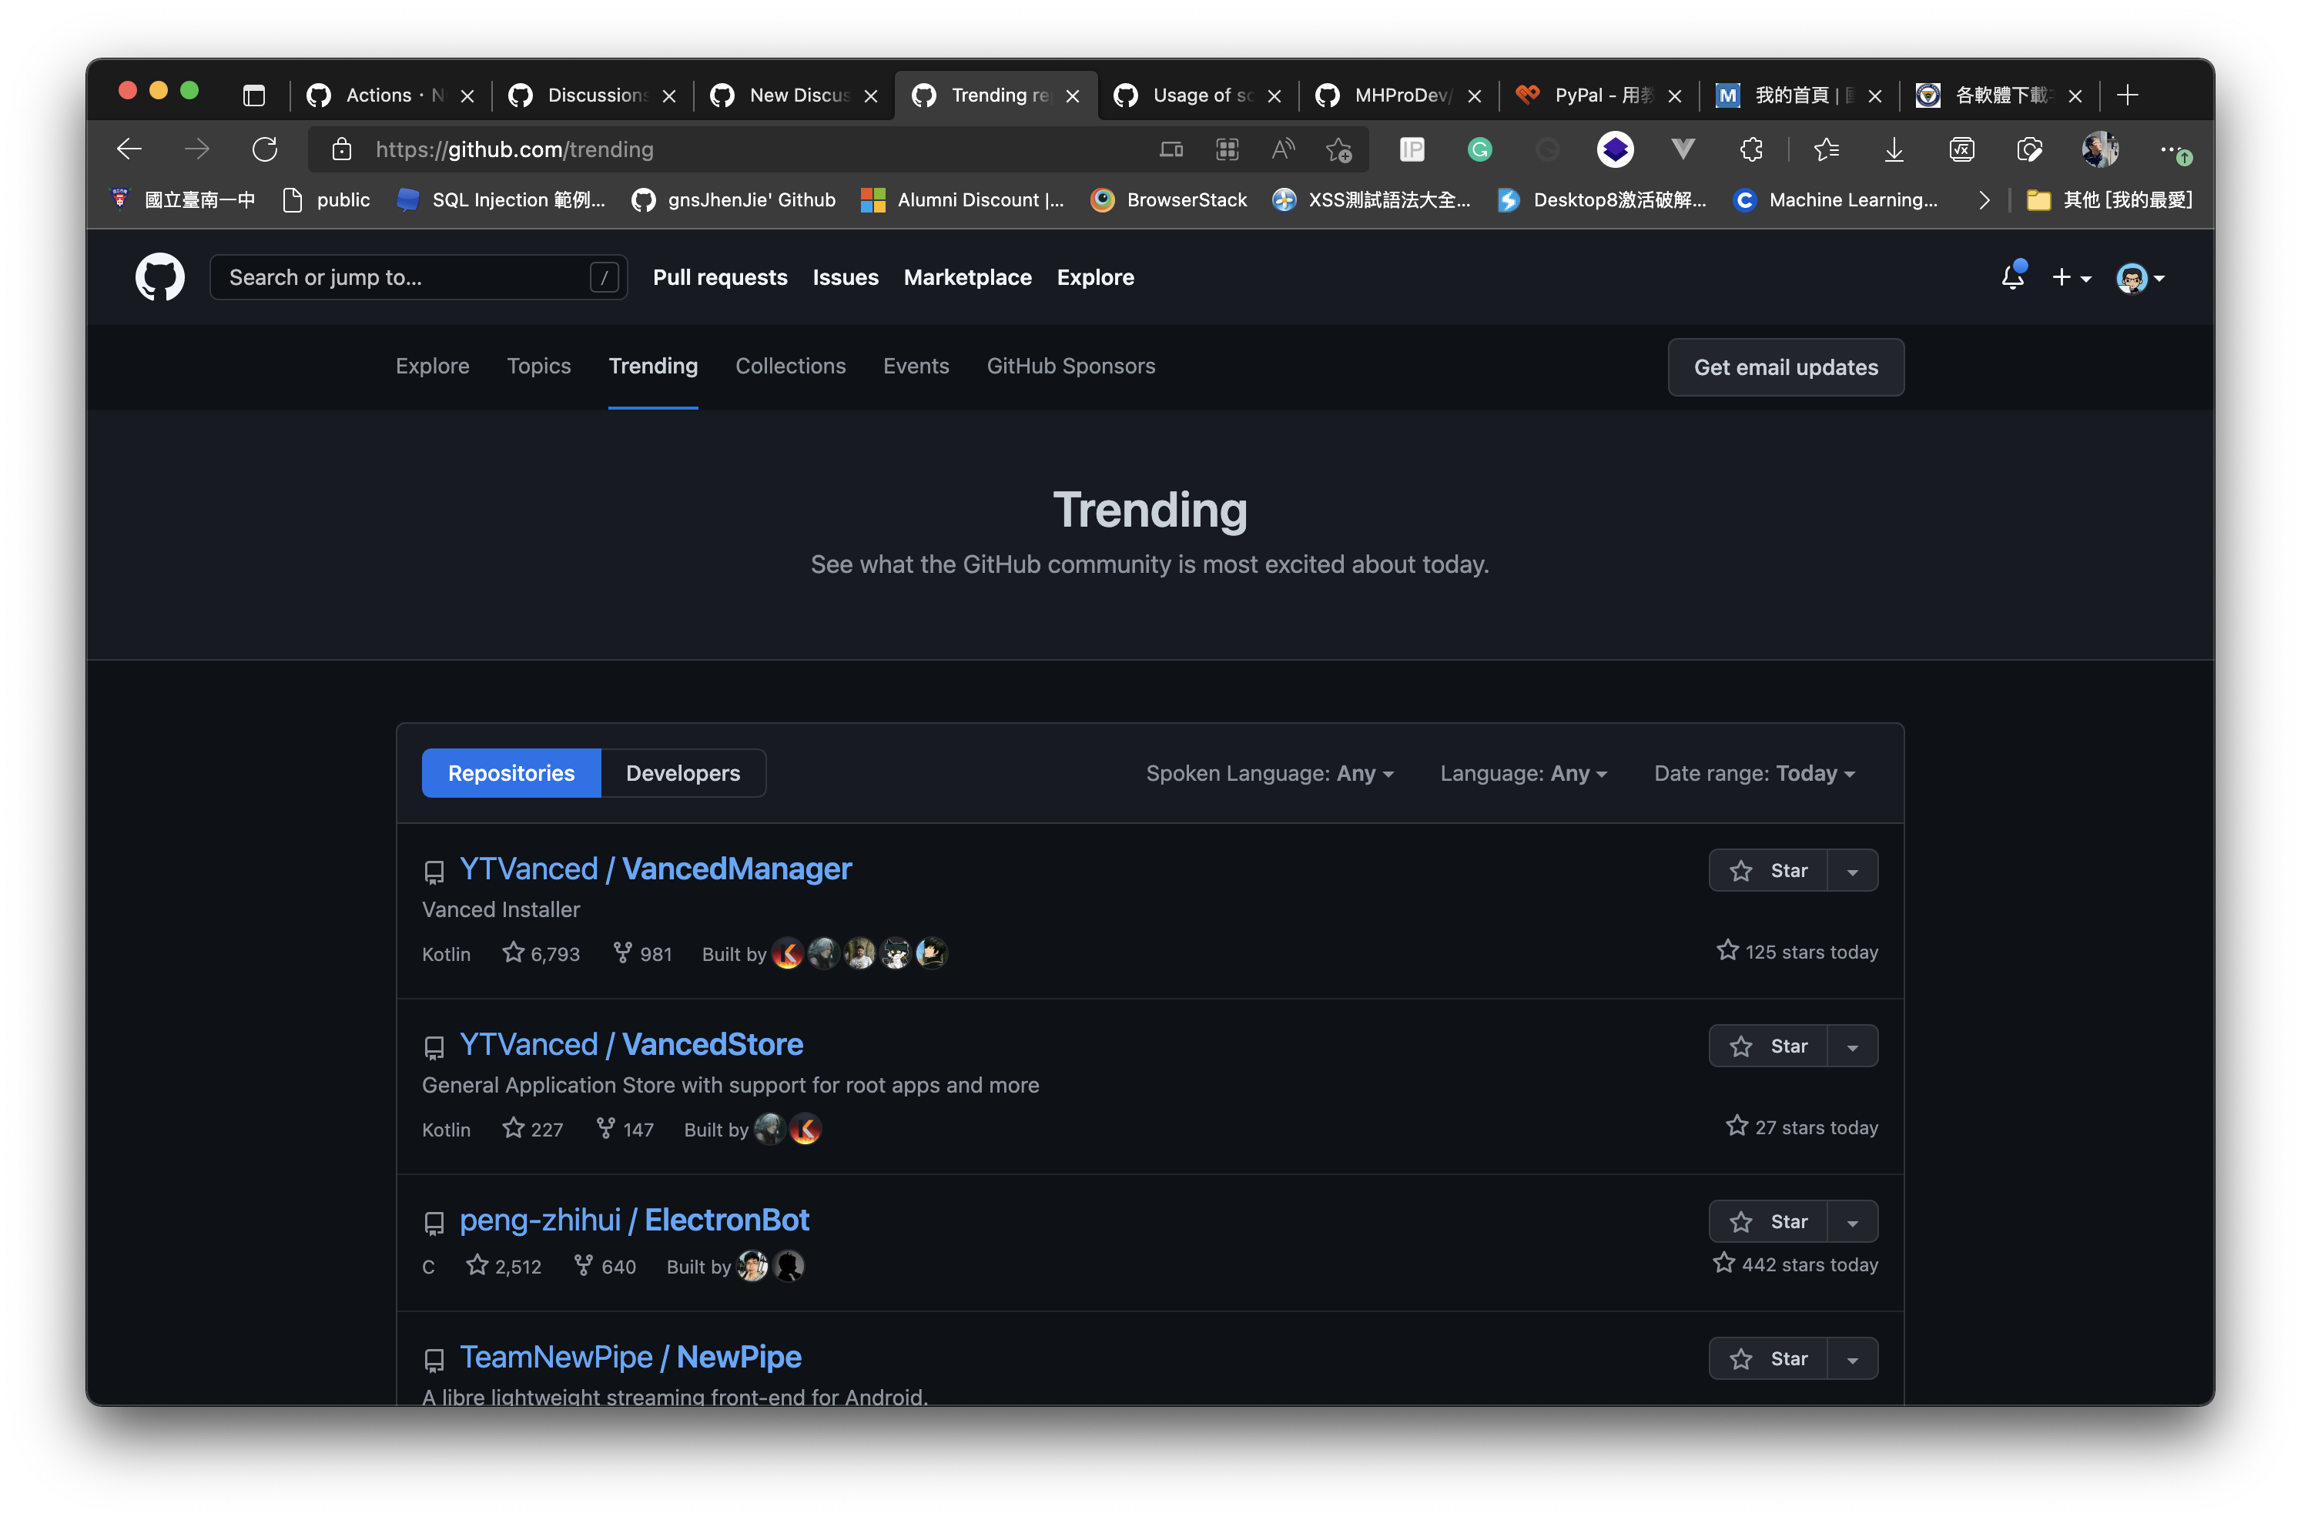Open new tab with plus icon

pyautogui.click(x=2128, y=95)
